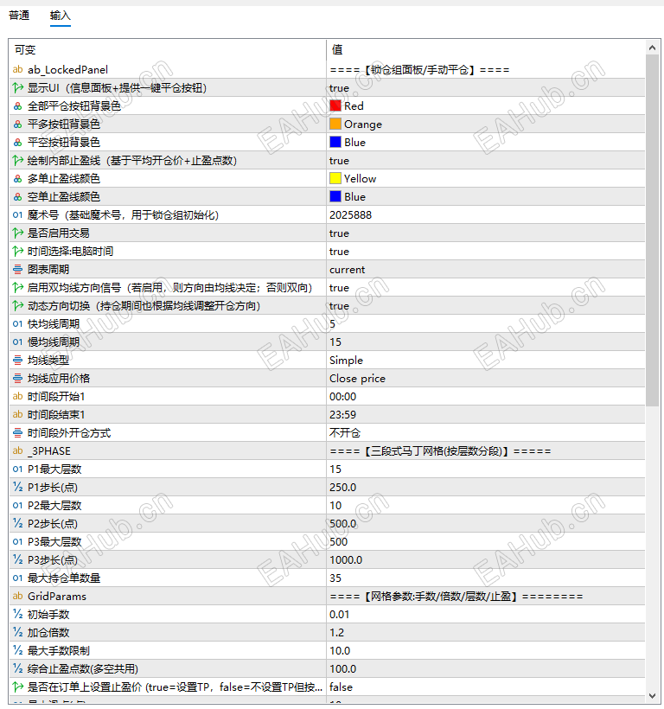The height and width of the screenshot is (709, 664).
Task: Click the integer icon beside 魔术号
Action: [17, 214]
